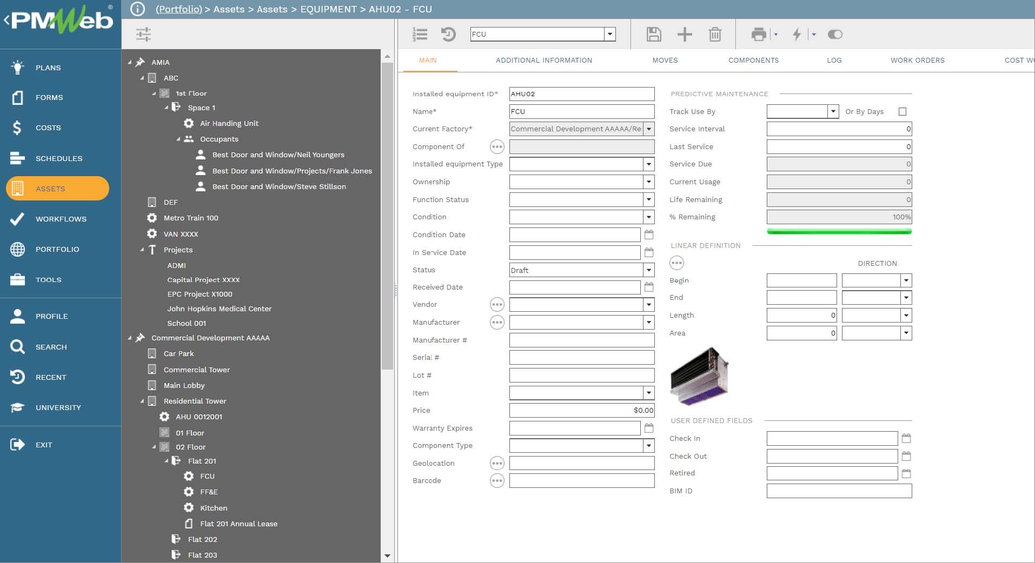Collapse the Projects tree node
This screenshot has height=563, width=1035.
(142, 250)
